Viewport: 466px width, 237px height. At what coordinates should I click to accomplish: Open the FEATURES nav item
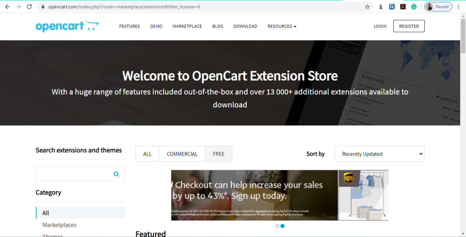coord(130,26)
